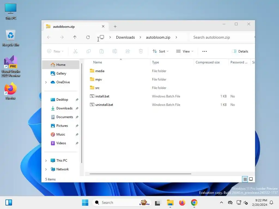
Task: Open Desktop quick access folder
Action: 61,100
